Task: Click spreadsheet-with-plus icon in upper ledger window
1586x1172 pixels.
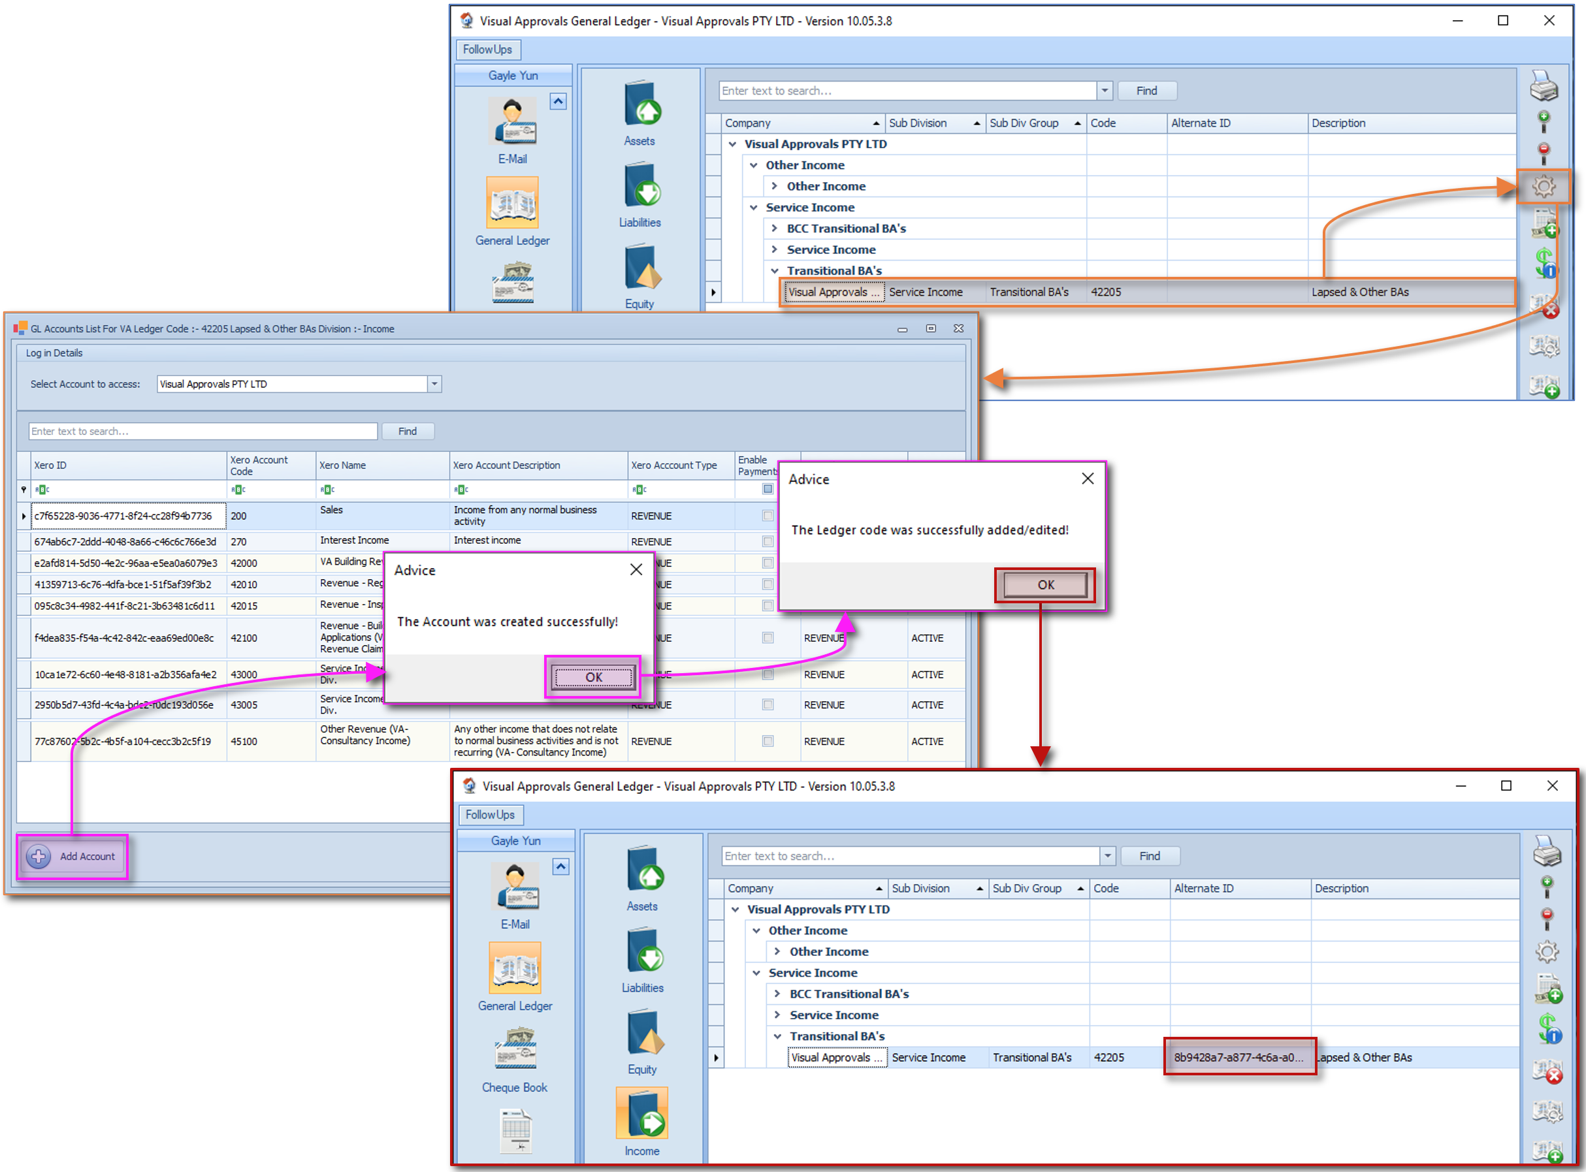Action: pos(1545,224)
